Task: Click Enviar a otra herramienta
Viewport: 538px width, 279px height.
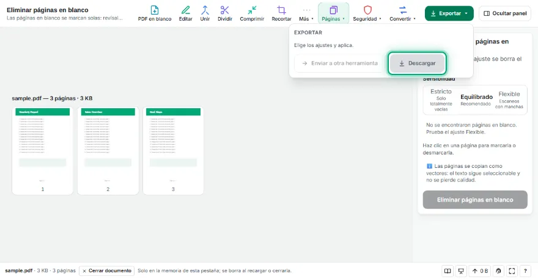Action: pyautogui.click(x=340, y=63)
